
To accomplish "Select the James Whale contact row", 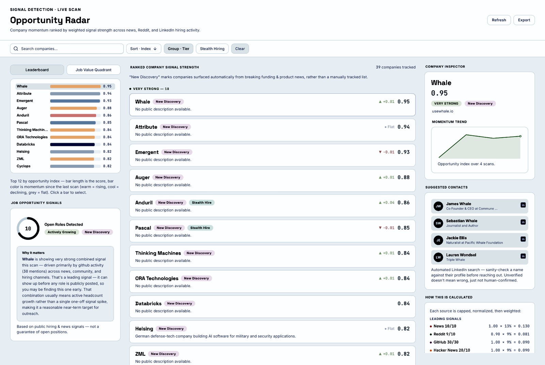I will click(x=480, y=206).
